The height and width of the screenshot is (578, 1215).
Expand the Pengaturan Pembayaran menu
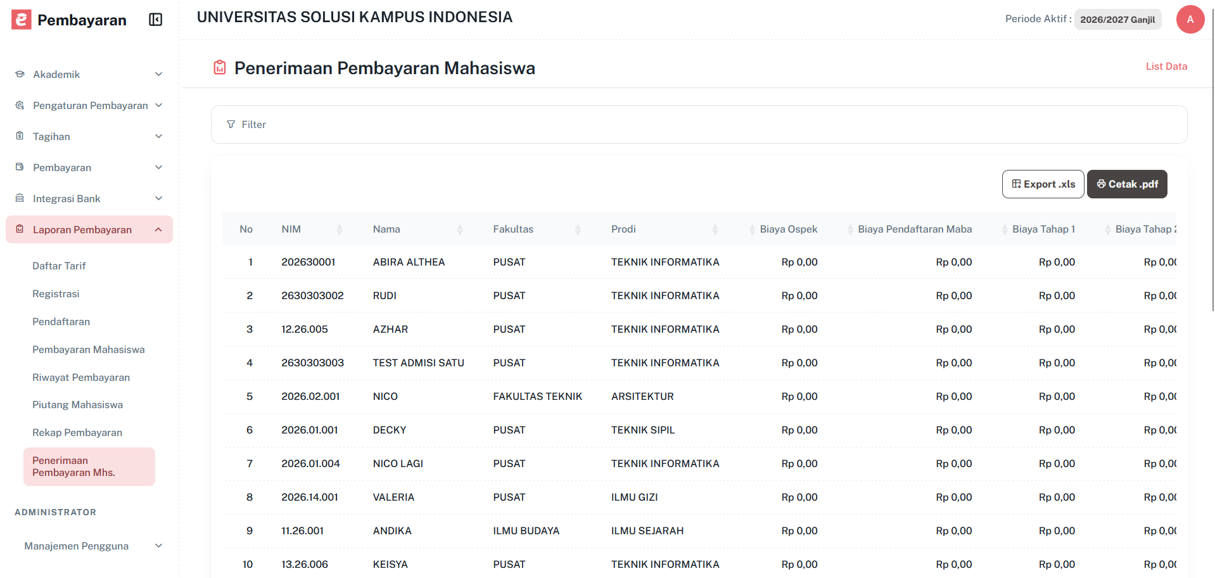pyautogui.click(x=158, y=105)
